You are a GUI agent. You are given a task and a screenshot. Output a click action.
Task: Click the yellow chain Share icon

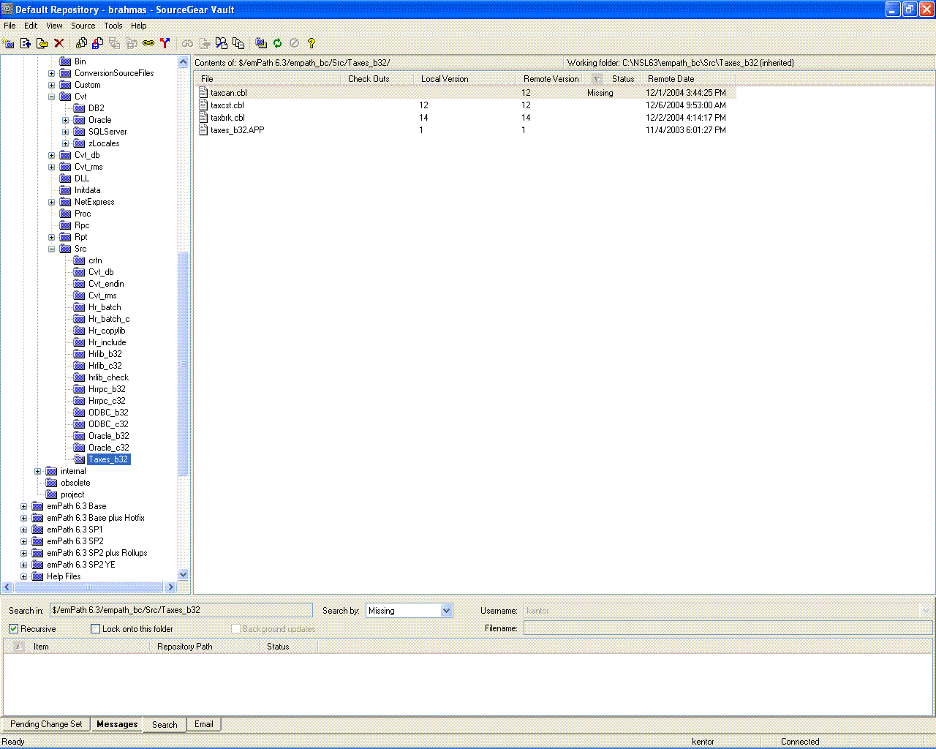pos(148,43)
